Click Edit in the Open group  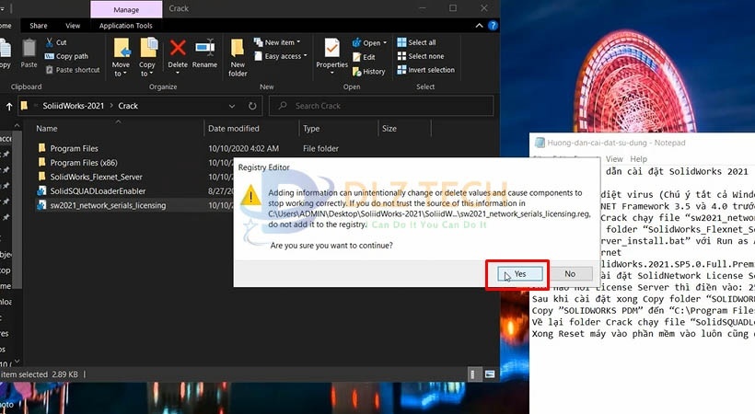364,57
